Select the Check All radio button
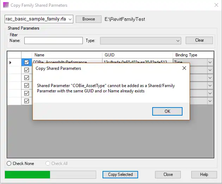The width and height of the screenshot is (222, 184). tap(48, 164)
